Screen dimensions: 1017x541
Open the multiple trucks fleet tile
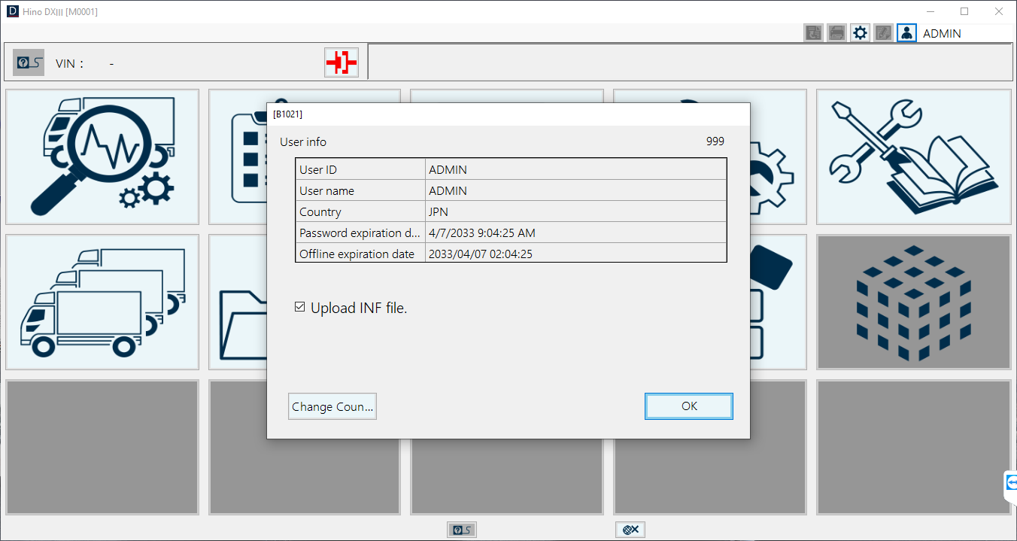tap(102, 302)
